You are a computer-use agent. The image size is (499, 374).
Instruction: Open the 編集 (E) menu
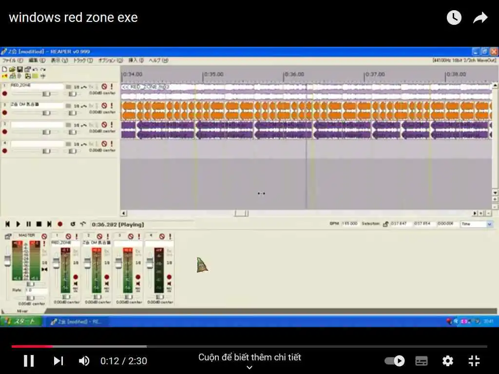coord(37,60)
